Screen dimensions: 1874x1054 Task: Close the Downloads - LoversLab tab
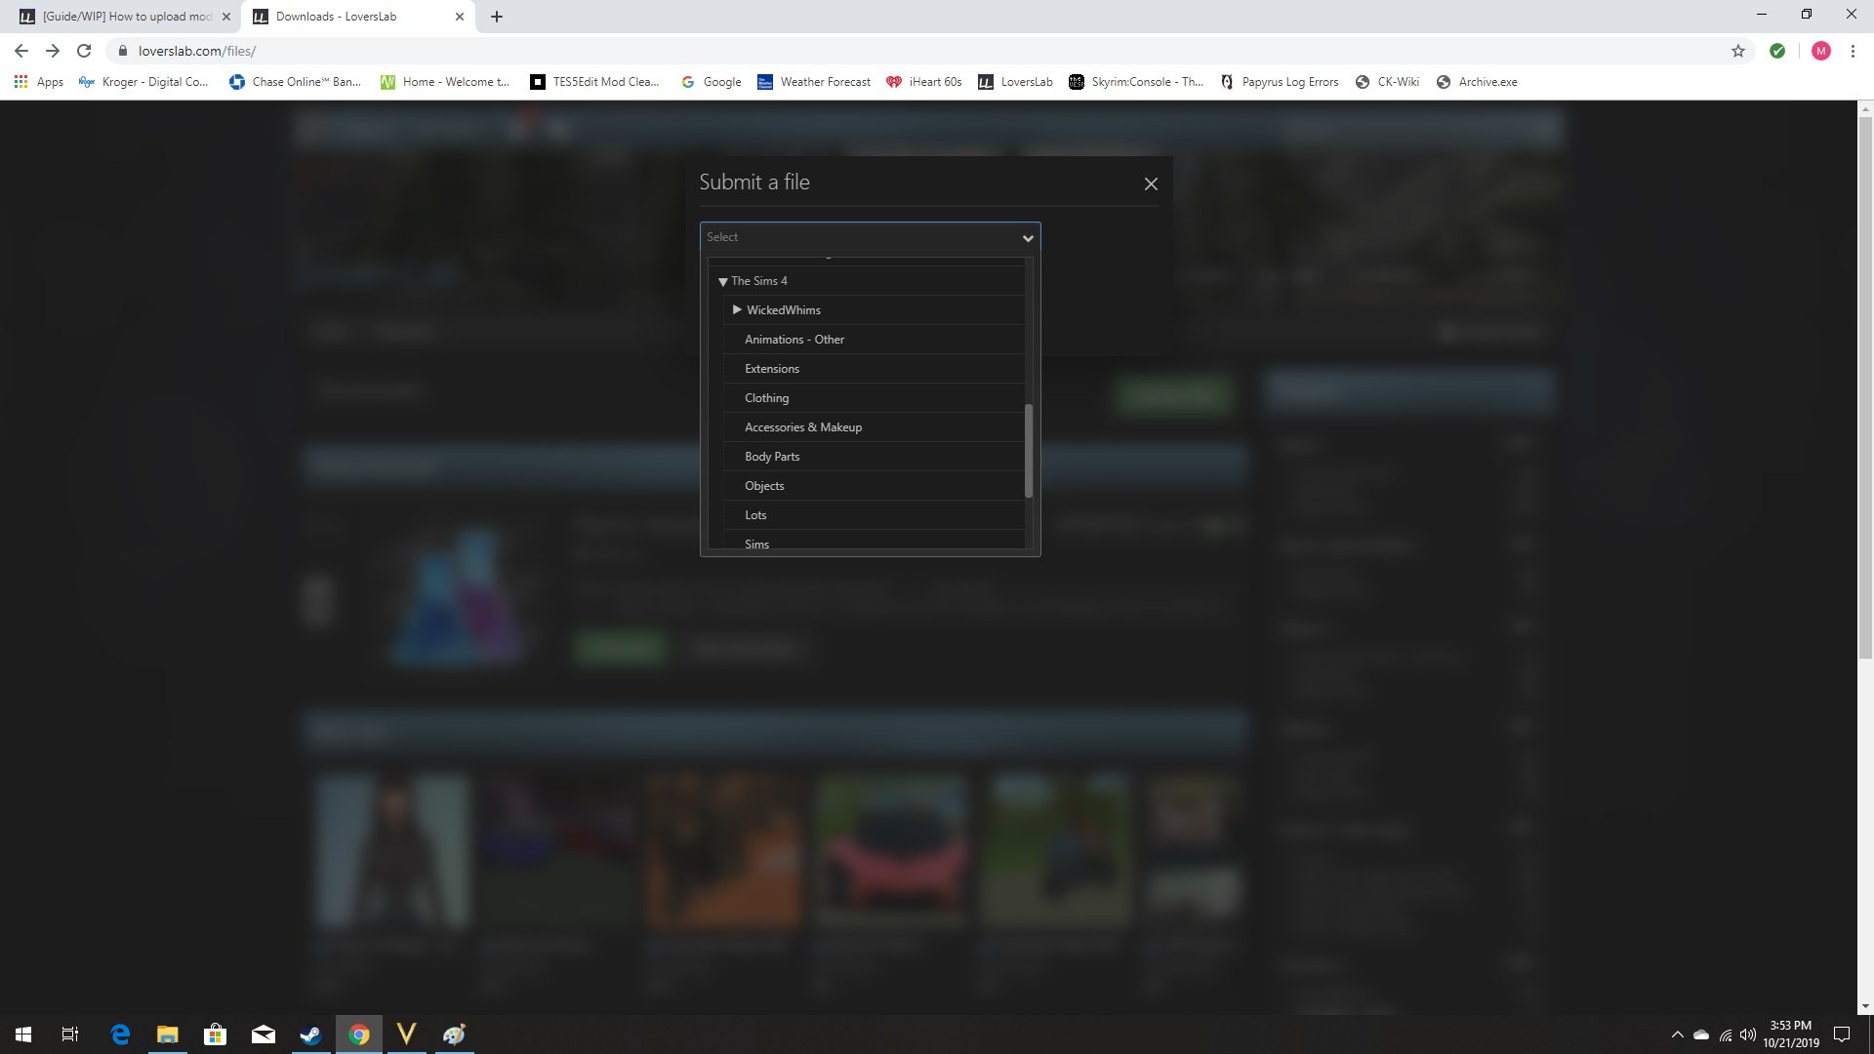459,17
